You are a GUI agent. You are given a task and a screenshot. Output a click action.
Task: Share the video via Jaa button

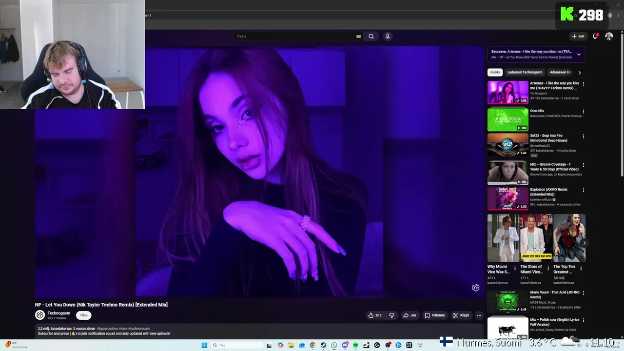point(409,315)
